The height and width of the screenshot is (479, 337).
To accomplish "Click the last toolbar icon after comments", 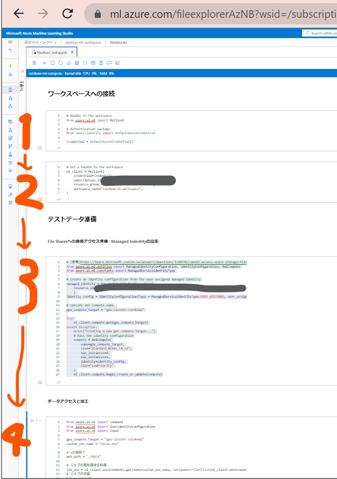I will click(x=117, y=63).
